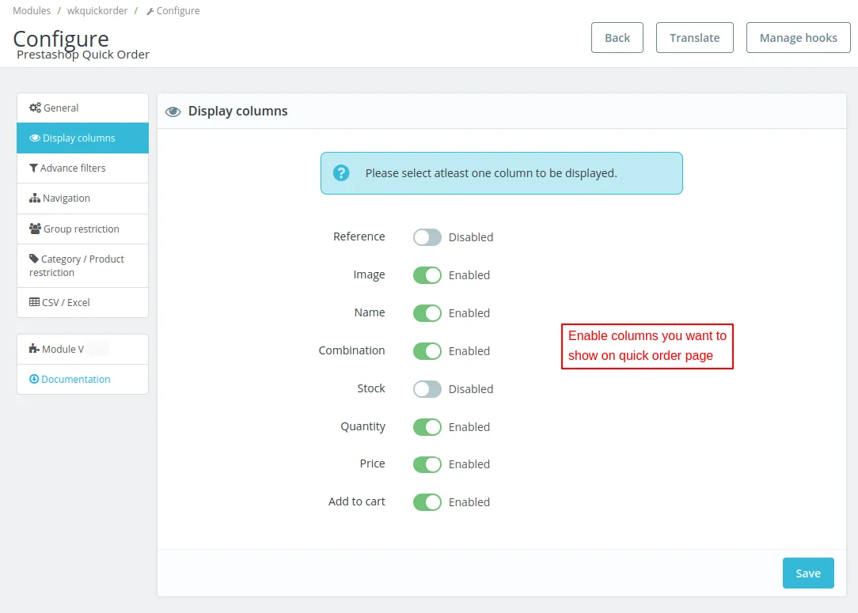Switch to the CSV / Excel tab
Screen dimensions: 858x613
[82, 302]
